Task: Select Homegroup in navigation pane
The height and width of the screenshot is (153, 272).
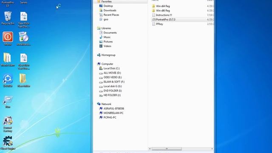Action: 106,55
